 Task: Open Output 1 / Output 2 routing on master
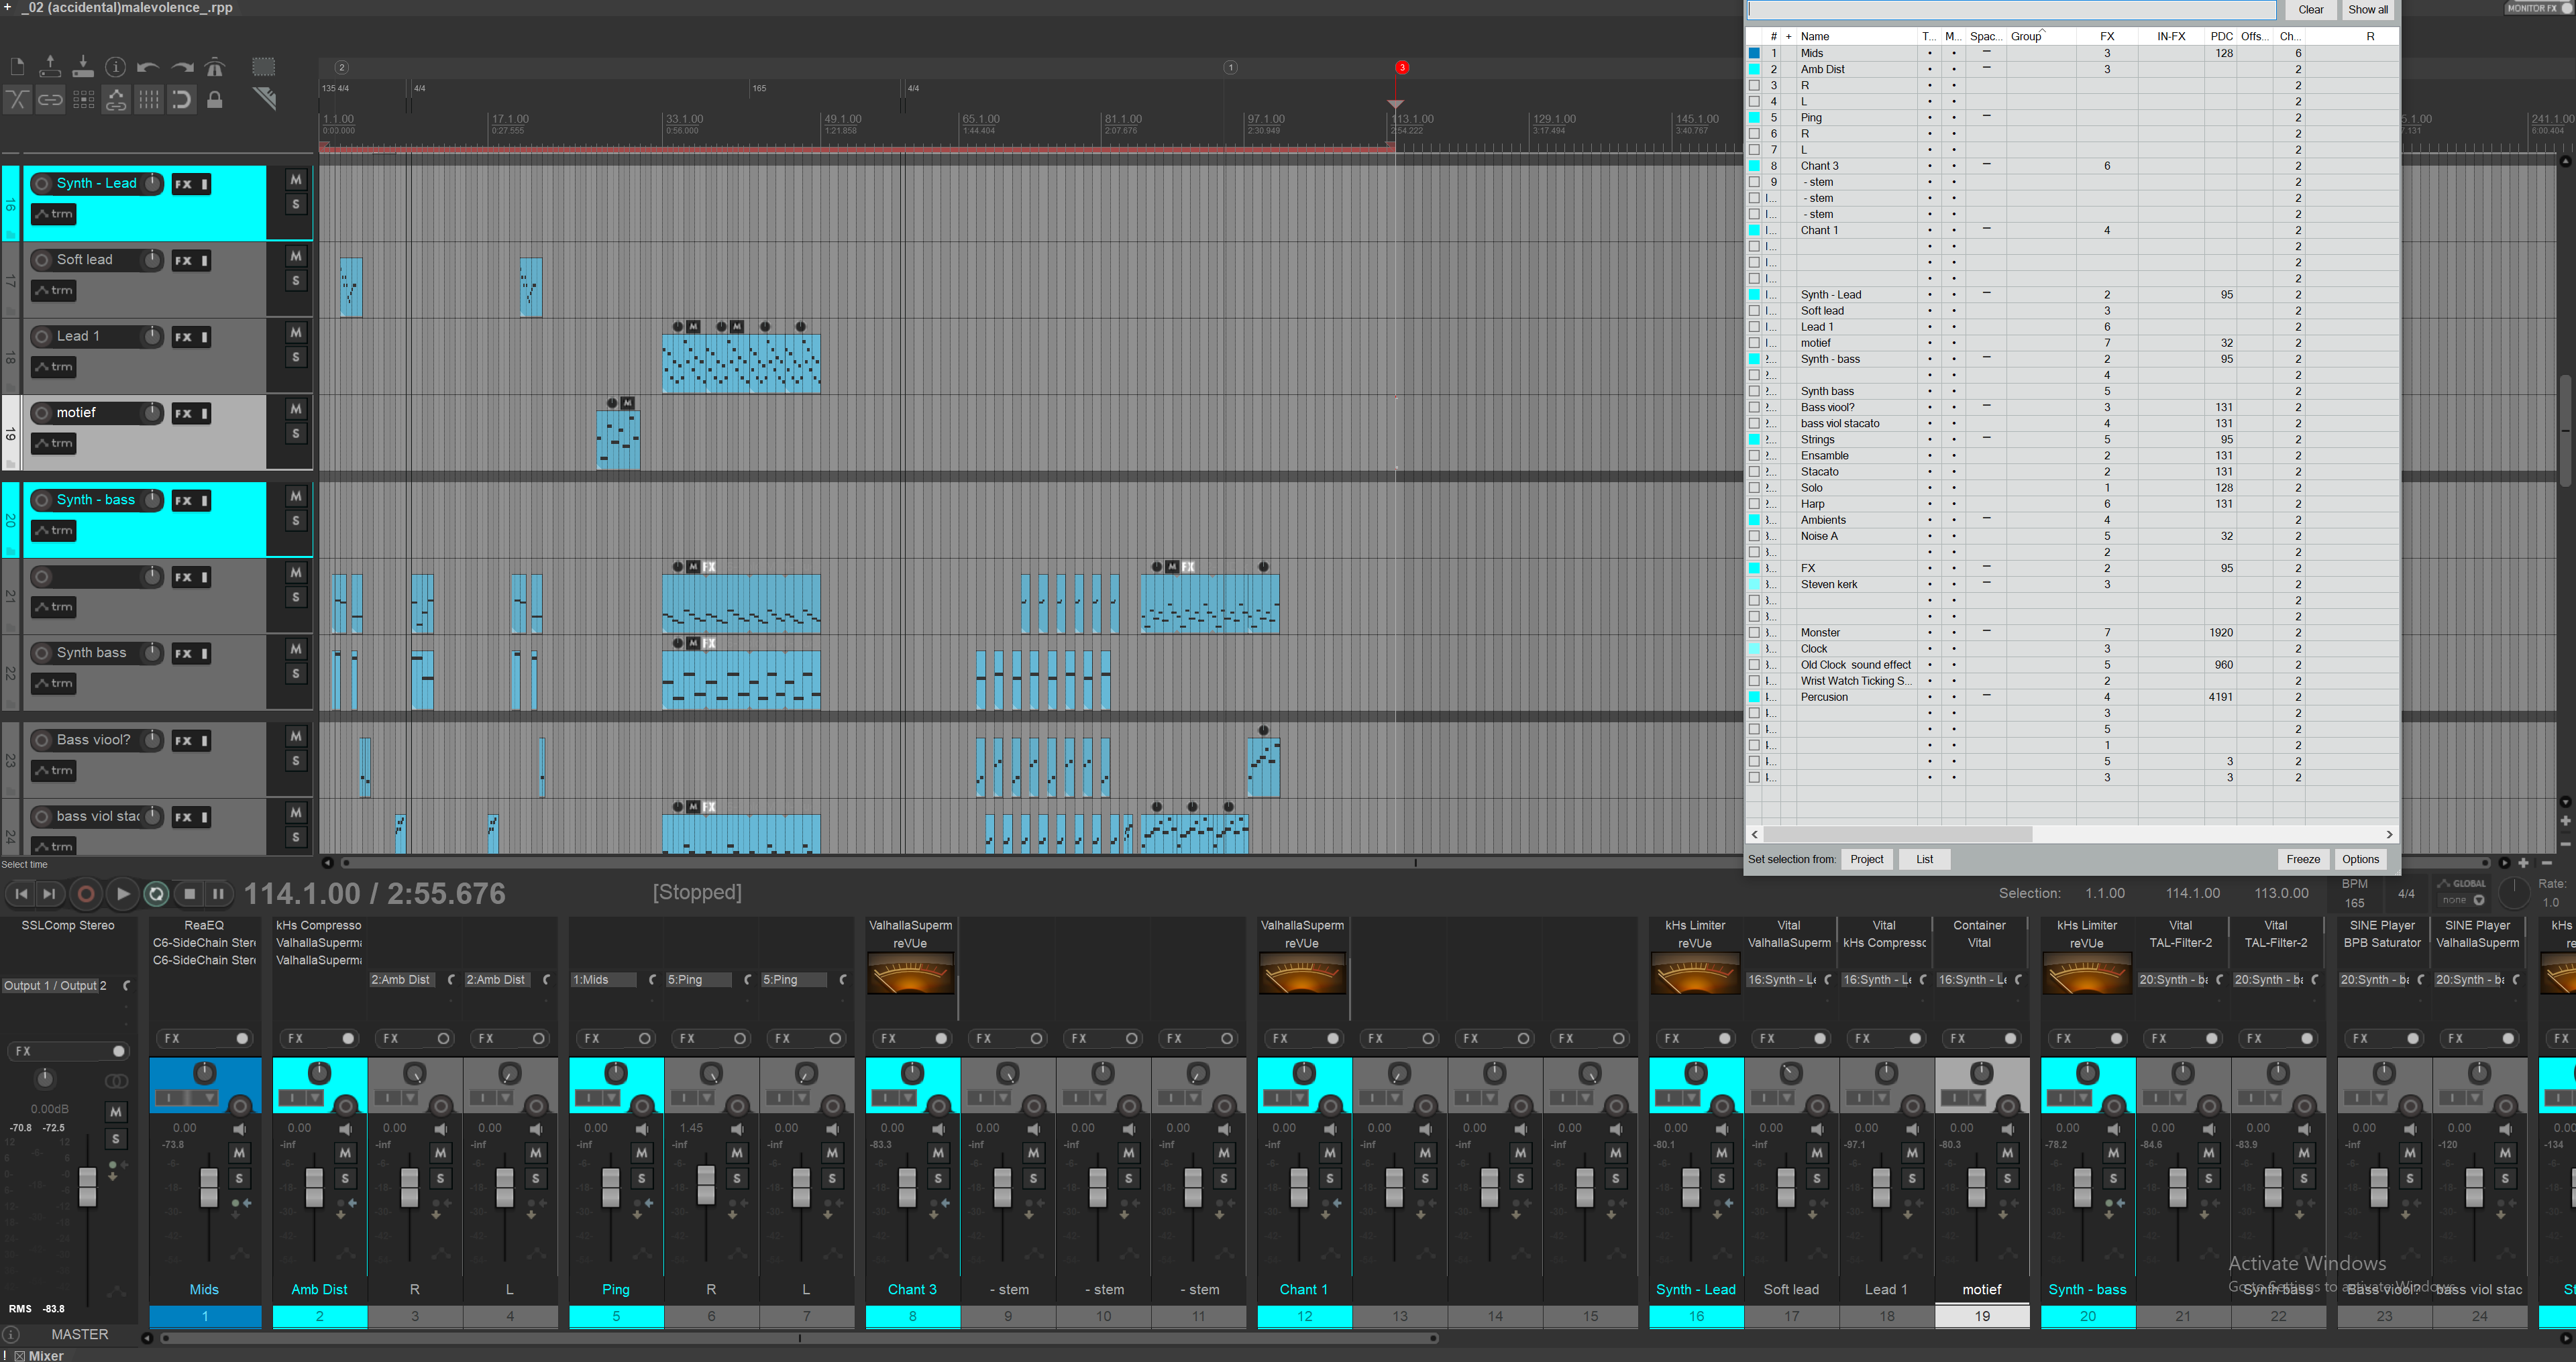pyautogui.click(x=55, y=985)
